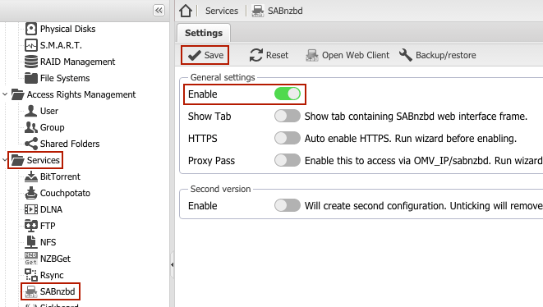Viewport: 543px width, 307px height.
Task: Enable the HTTPS toggle
Action: click(287, 138)
